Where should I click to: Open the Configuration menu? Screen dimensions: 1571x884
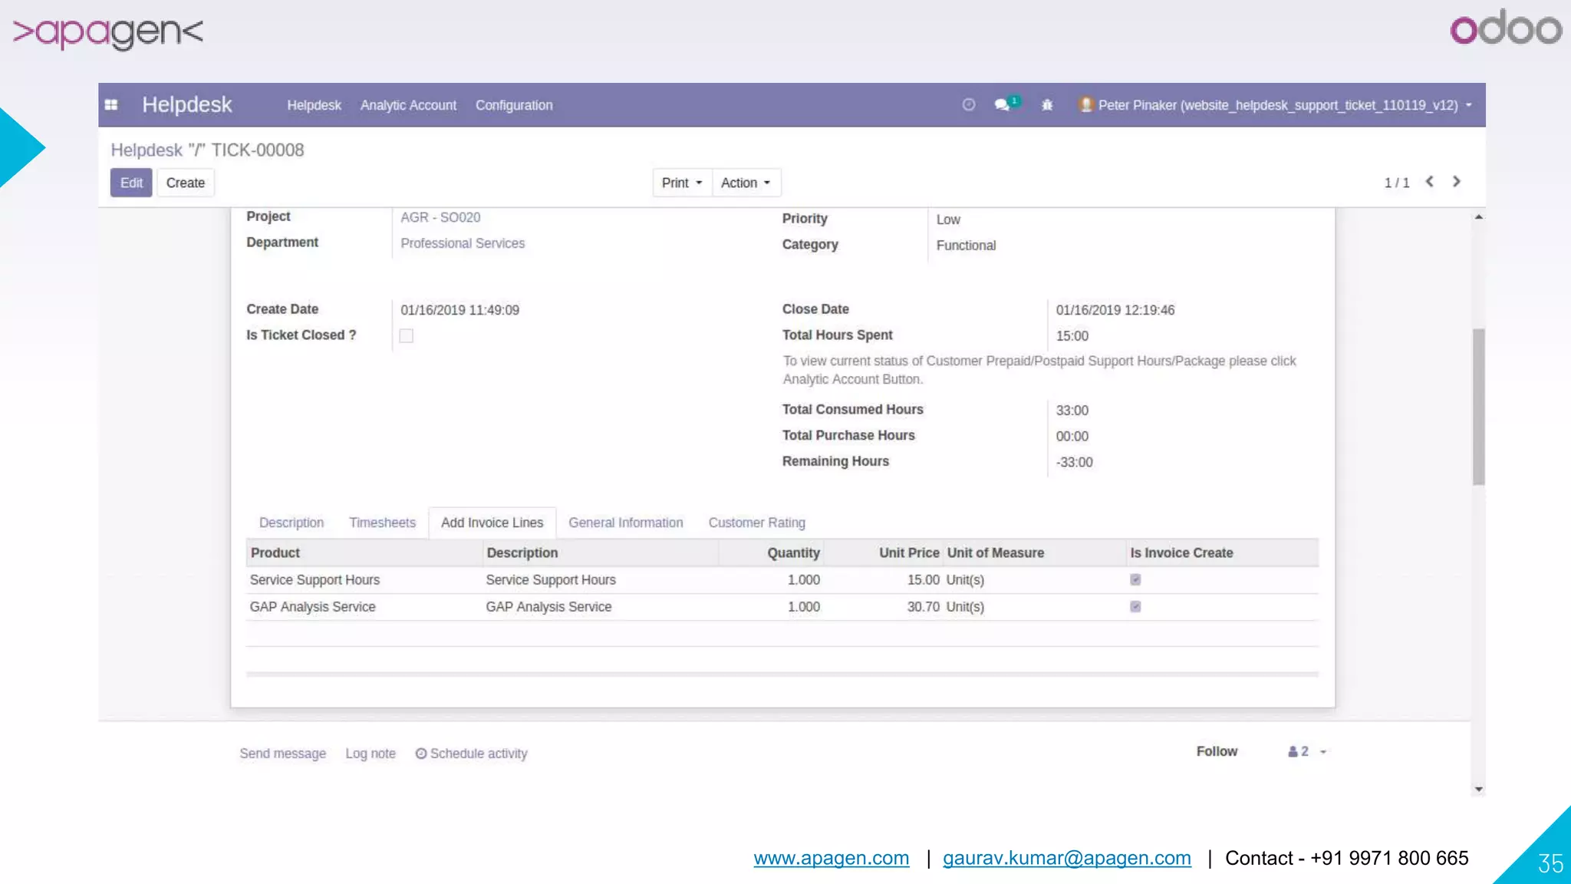(x=514, y=105)
